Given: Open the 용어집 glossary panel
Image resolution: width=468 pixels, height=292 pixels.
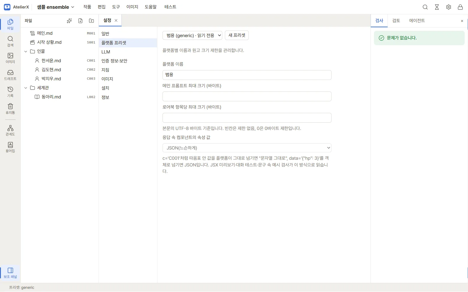Looking at the screenshot, I should 10,147.
